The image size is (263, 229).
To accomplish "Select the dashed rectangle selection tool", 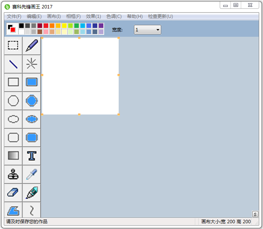I will point(13,46).
